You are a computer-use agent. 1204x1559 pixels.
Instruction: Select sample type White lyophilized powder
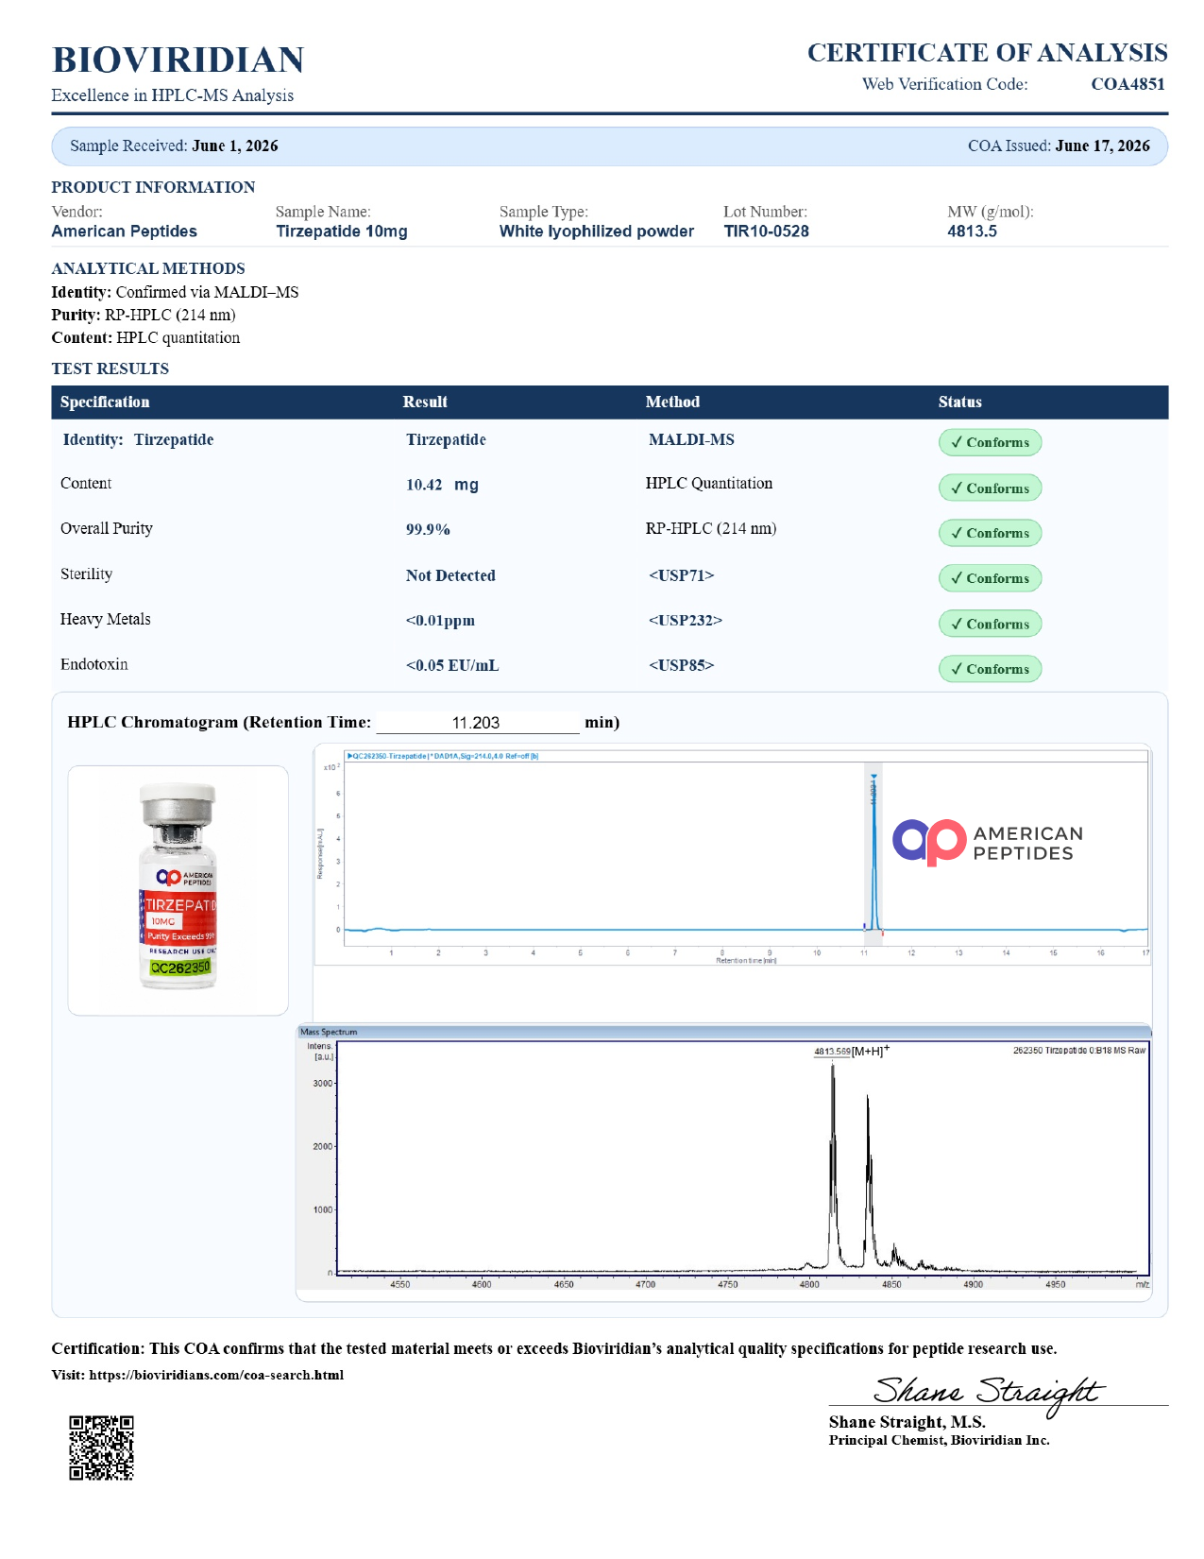coord(597,231)
